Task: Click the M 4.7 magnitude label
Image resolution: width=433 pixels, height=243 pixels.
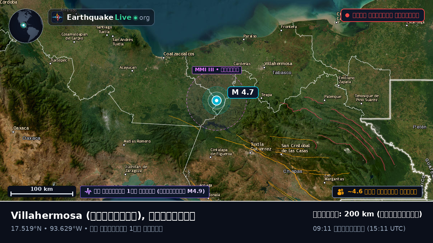Action: [243, 93]
